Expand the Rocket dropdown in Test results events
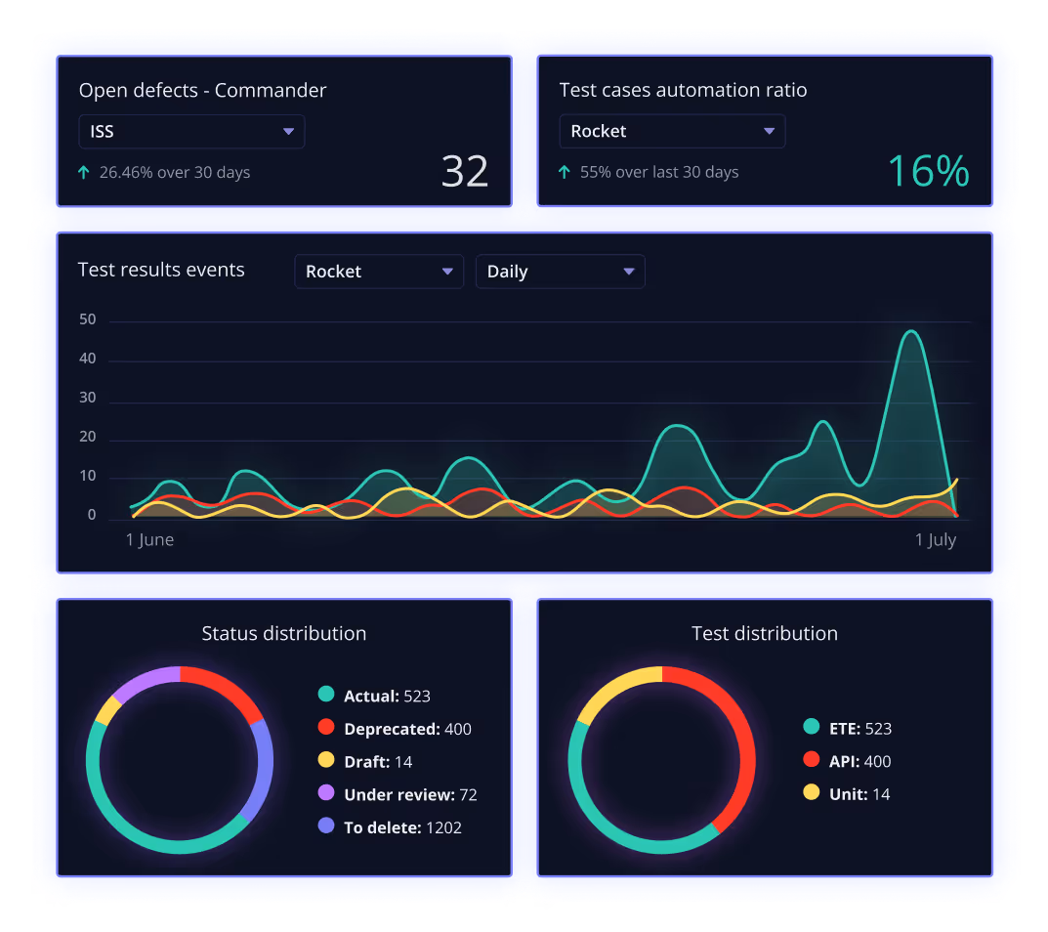1048x932 pixels. tap(378, 272)
